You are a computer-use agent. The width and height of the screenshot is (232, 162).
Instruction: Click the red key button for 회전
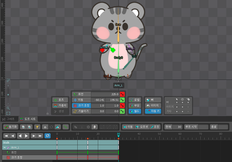pyautogui.click(x=122, y=94)
